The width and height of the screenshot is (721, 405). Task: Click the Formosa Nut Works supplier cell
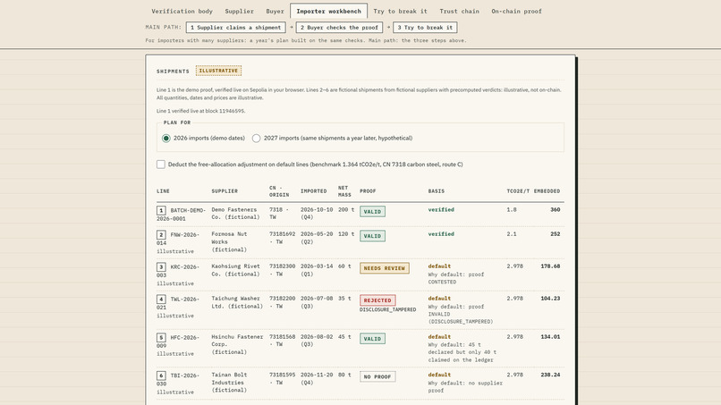pyautogui.click(x=230, y=241)
